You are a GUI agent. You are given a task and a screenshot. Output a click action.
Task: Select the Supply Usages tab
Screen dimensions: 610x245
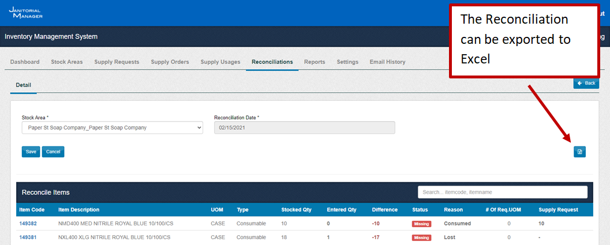(x=220, y=62)
